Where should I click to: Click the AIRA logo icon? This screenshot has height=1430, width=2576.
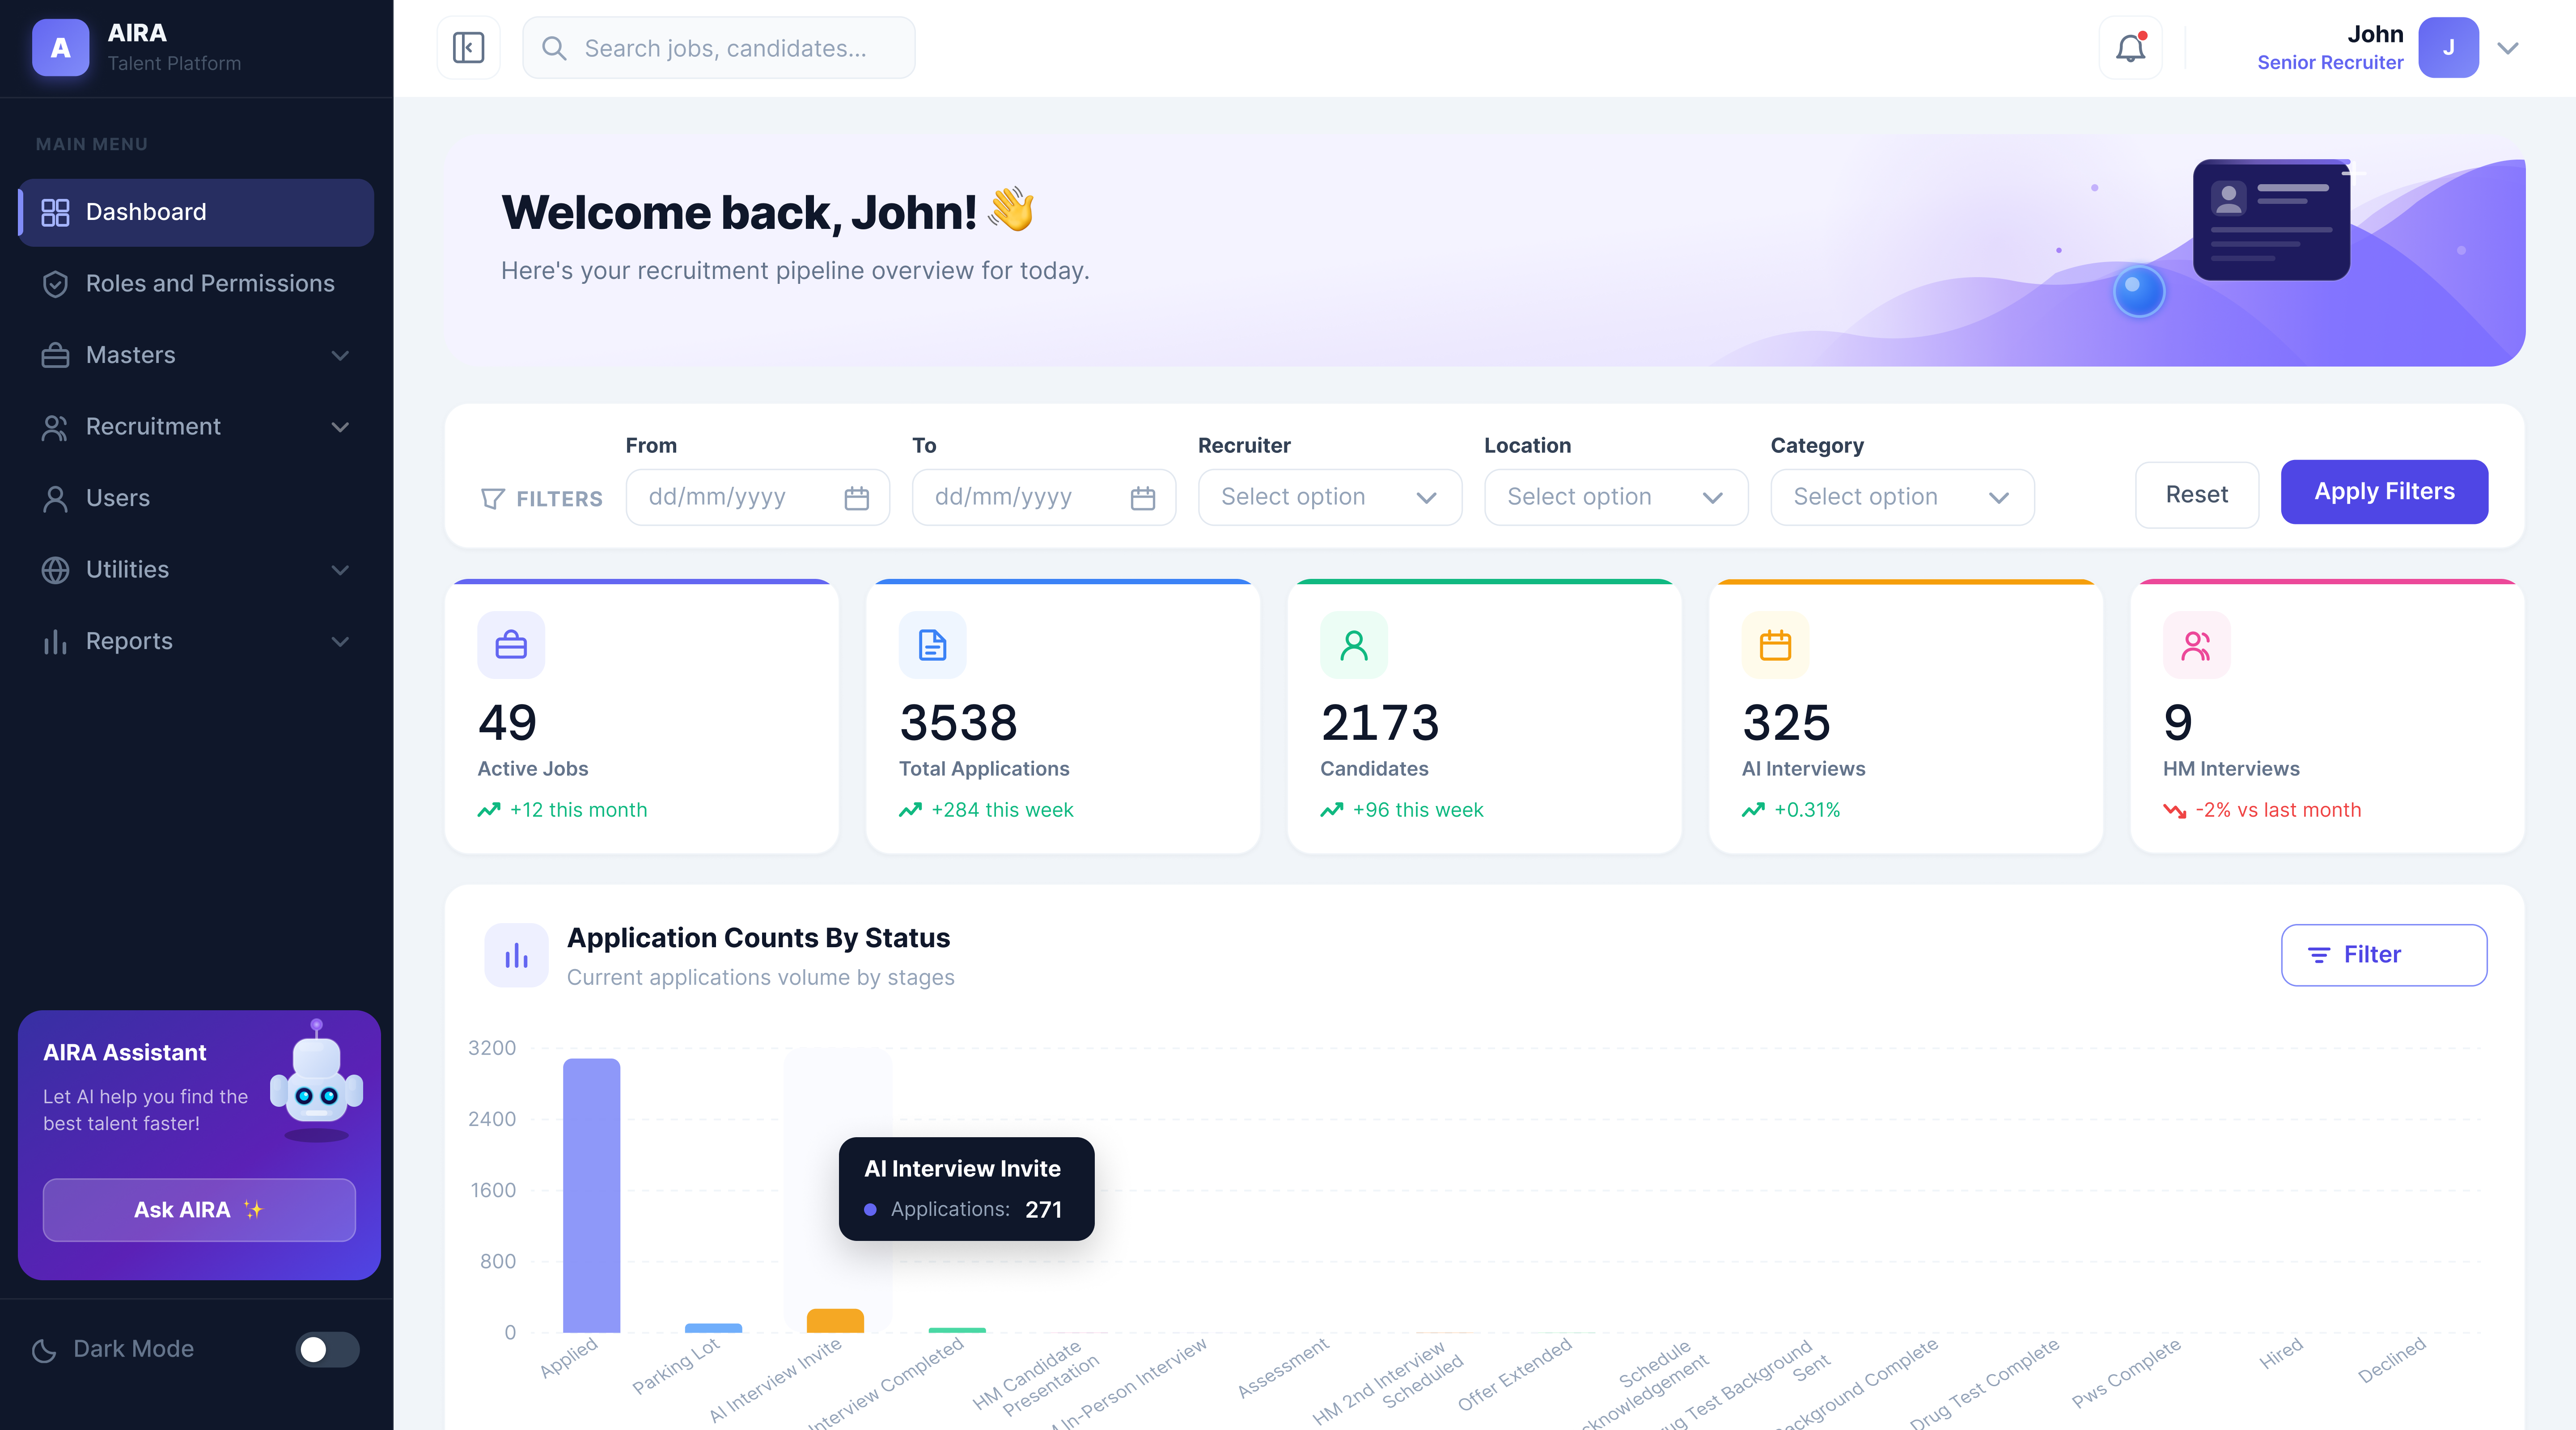(x=60, y=47)
